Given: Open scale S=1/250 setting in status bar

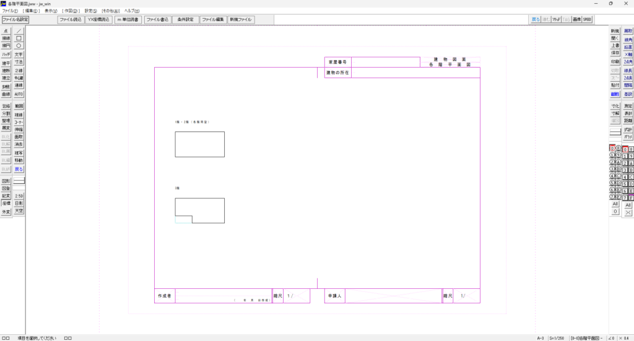Looking at the screenshot, I should click(x=557, y=338).
